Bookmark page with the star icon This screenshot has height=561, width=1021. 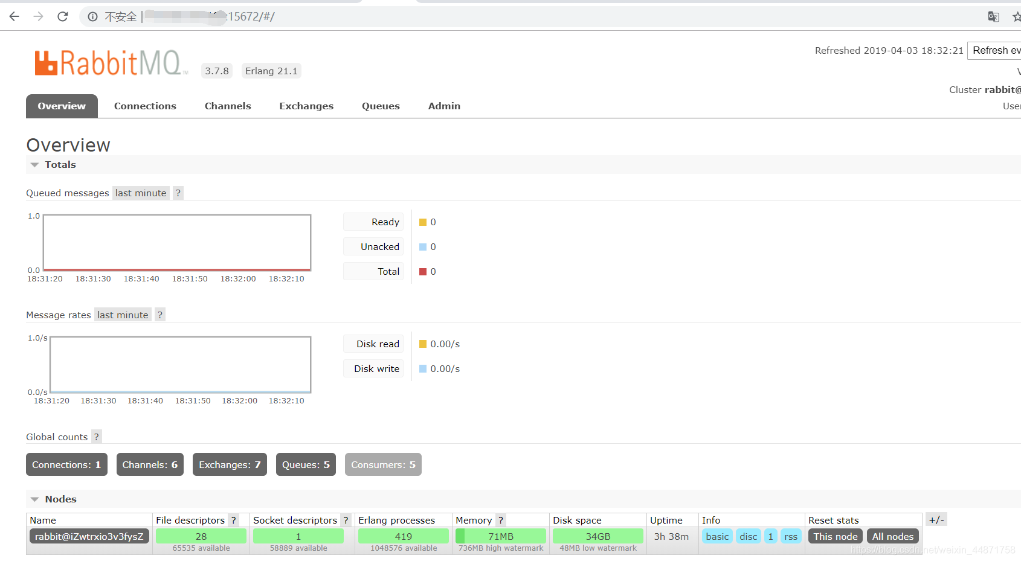pos(1017,16)
